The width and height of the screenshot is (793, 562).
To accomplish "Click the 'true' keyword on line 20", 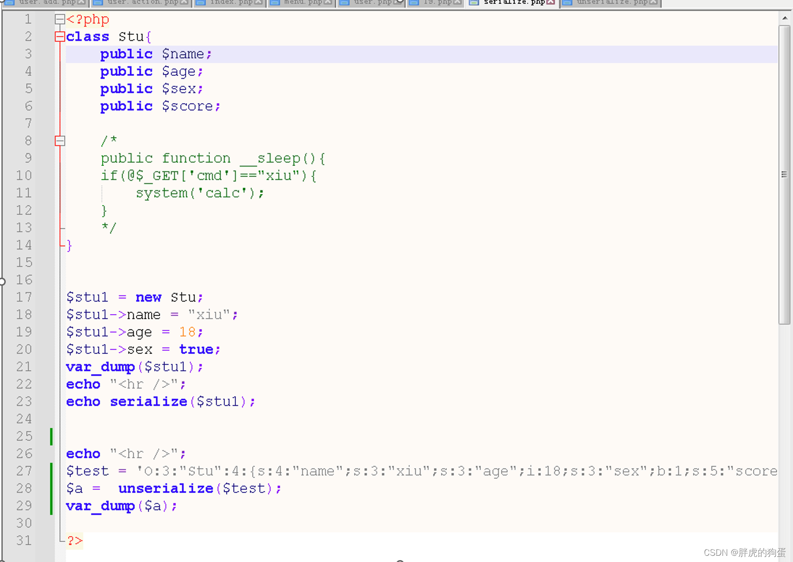I will [x=196, y=349].
